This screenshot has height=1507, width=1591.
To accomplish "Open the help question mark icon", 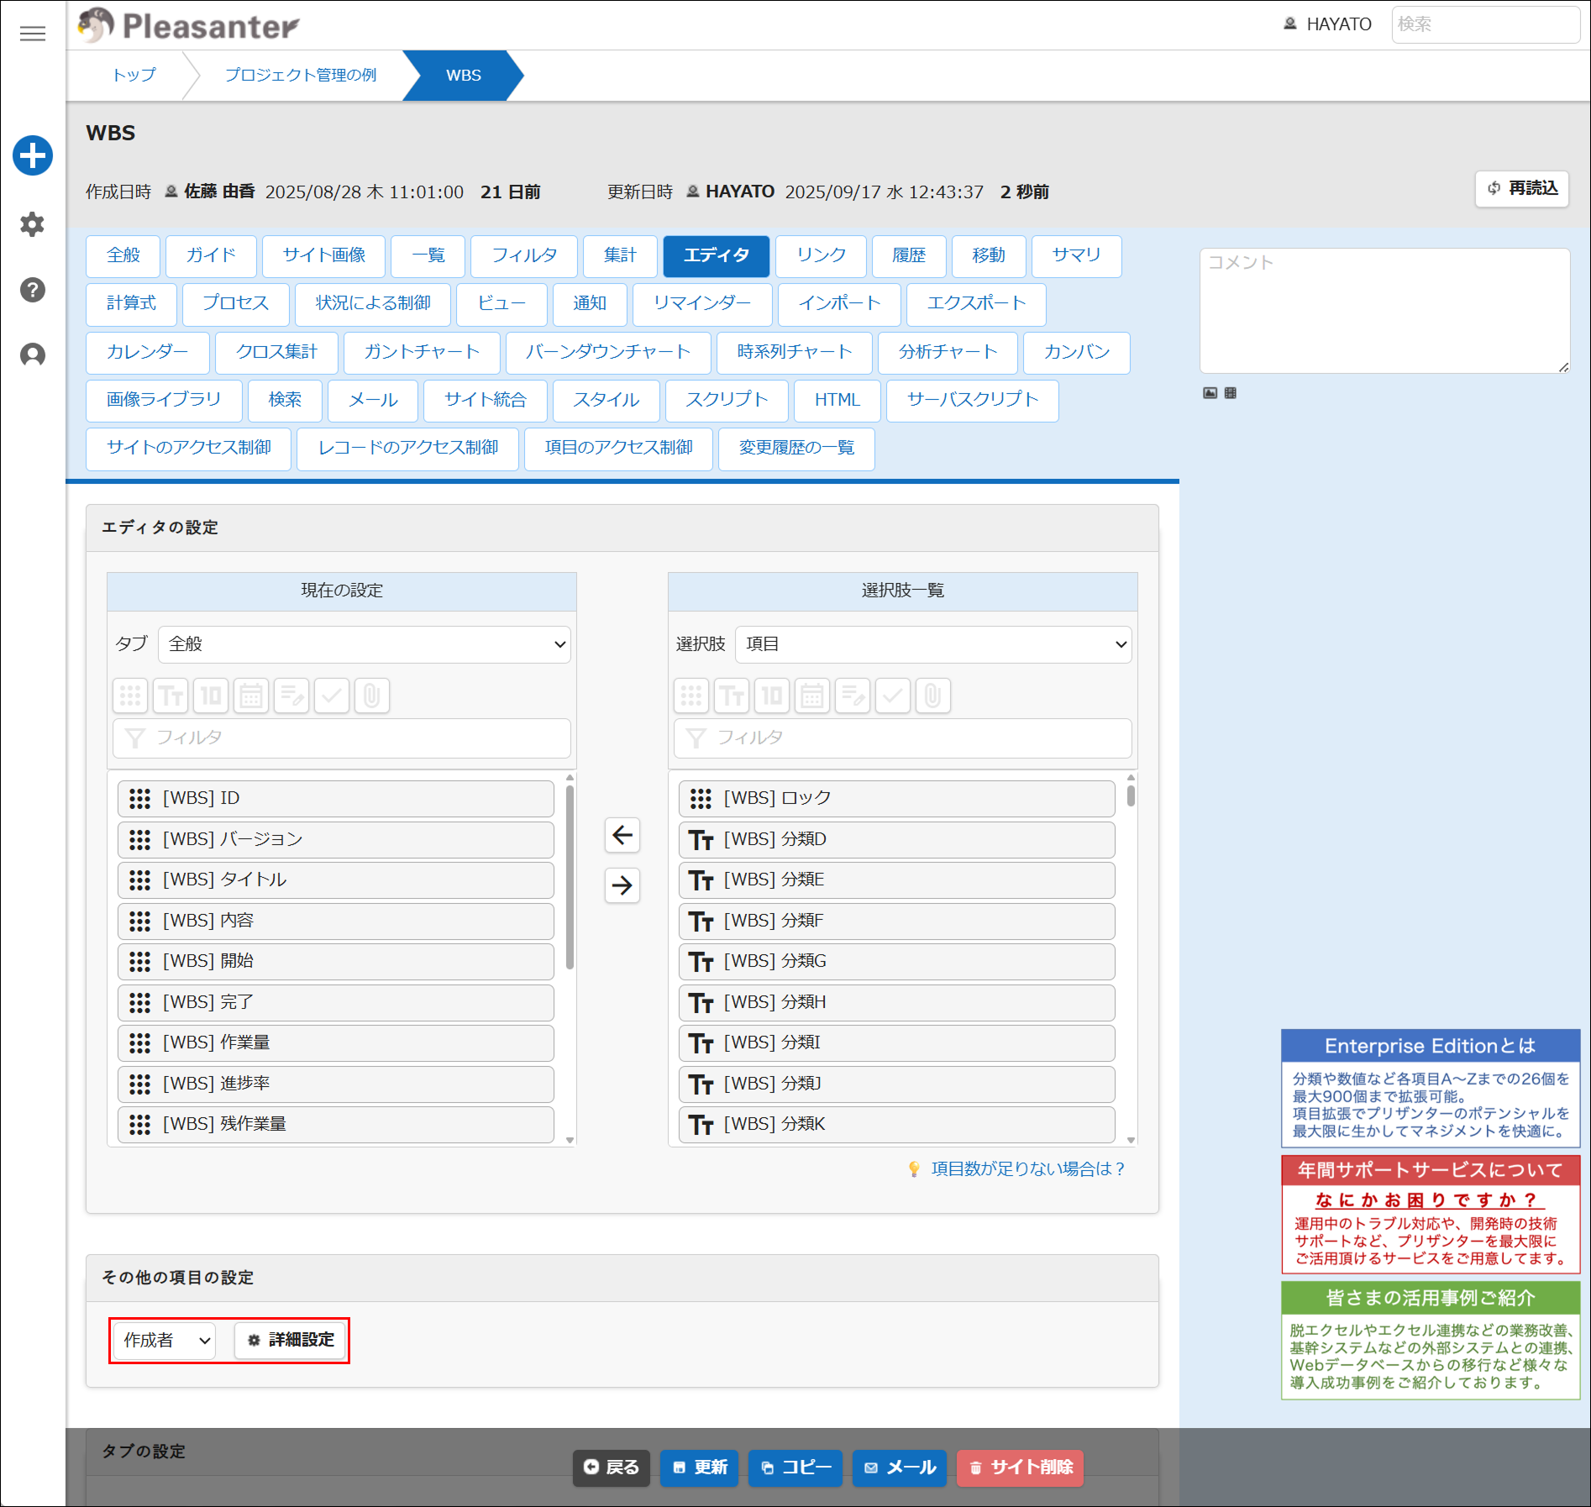I will (x=33, y=290).
